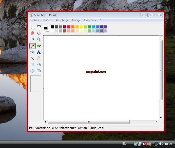Select the Ellipse tool
Image resolution: width=175 pixels, height=148 pixels.
(32, 71)
